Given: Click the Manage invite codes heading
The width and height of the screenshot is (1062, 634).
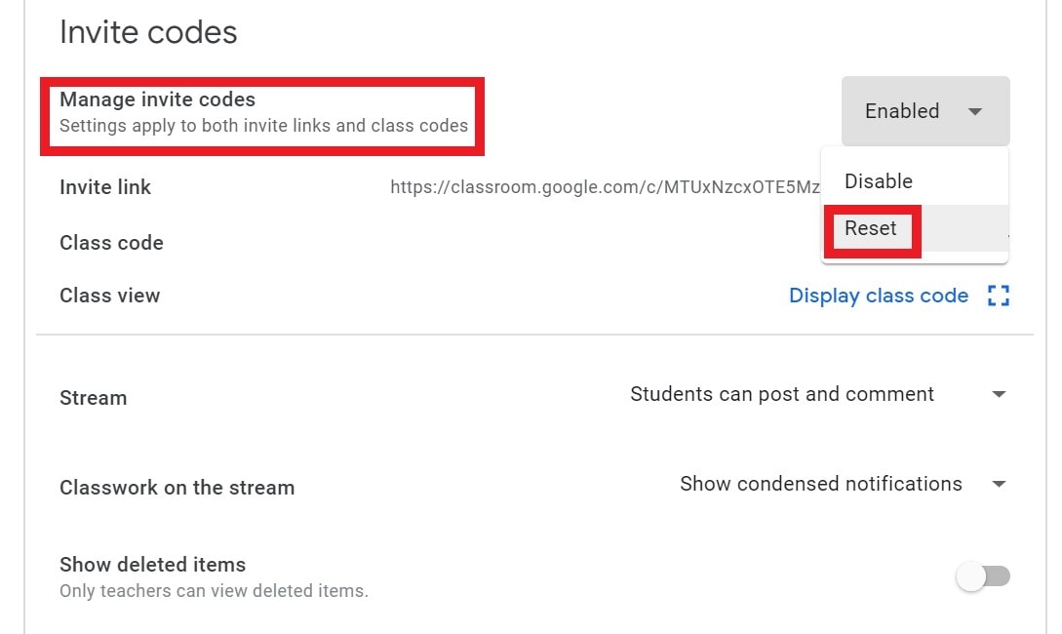Looking at the screenshot, I should pyautogui.click(x=157, y=99).
